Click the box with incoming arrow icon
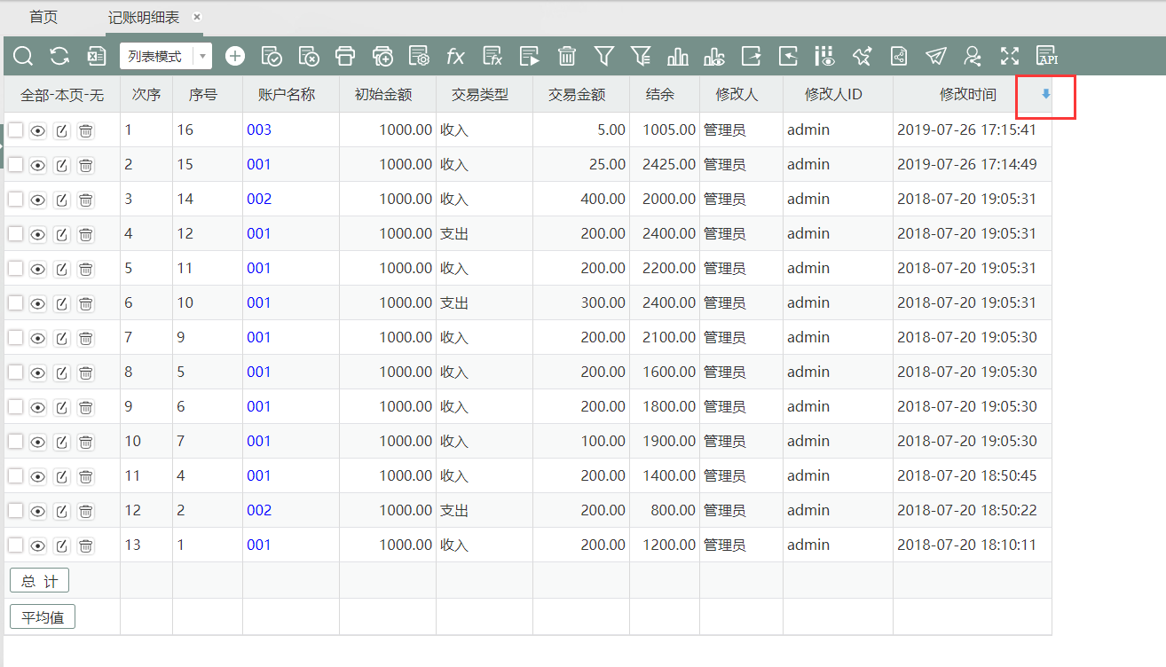 788,57
